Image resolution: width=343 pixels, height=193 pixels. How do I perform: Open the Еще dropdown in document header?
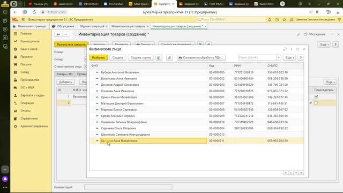coord(324,44)
